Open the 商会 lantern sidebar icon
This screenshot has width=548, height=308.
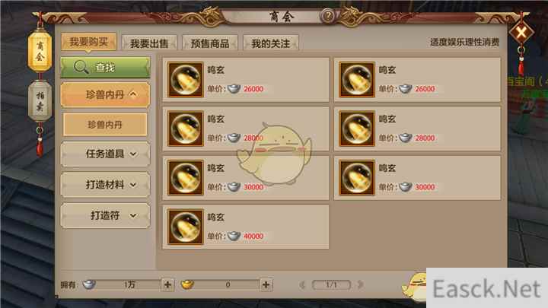click(x=40, y=51)
